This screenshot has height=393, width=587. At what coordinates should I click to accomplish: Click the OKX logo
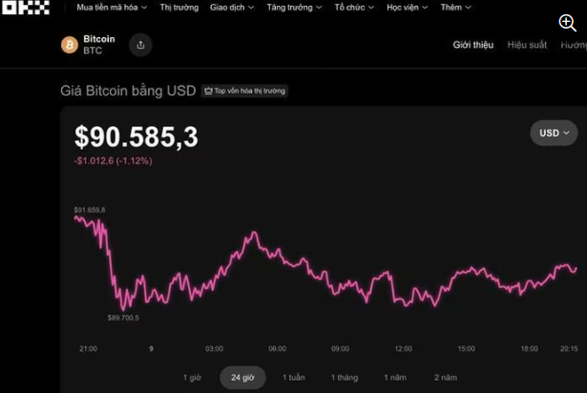click(x=23, y=8)
